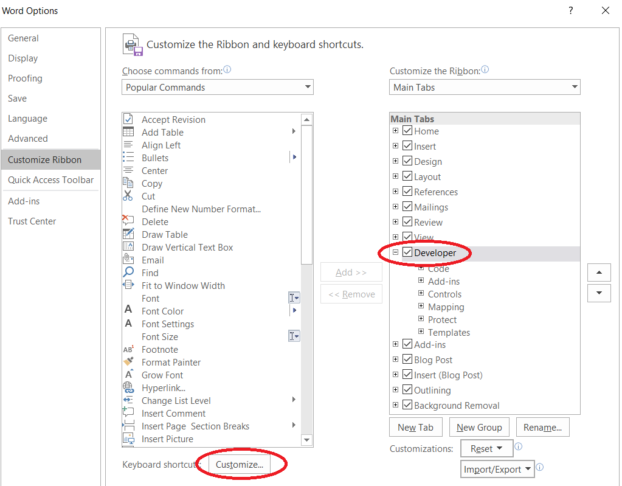622x486 pixels.
Task: Uncheck the Home tab checkbox
Action: [x=407, y=130]
